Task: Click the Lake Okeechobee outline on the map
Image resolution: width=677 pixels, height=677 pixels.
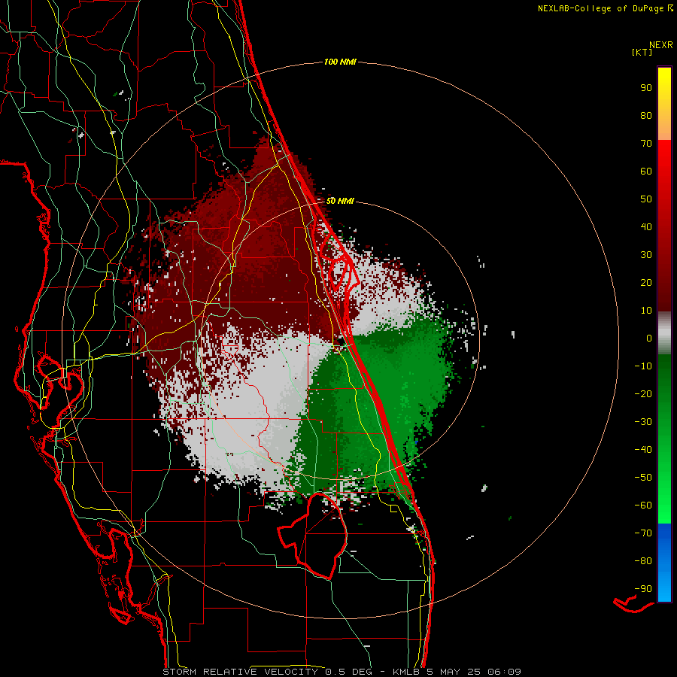Action: [313, 536]
